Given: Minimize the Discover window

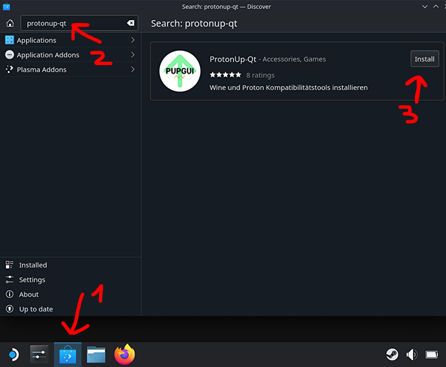Looking at the screenshot, I should [x=424, y=6].
